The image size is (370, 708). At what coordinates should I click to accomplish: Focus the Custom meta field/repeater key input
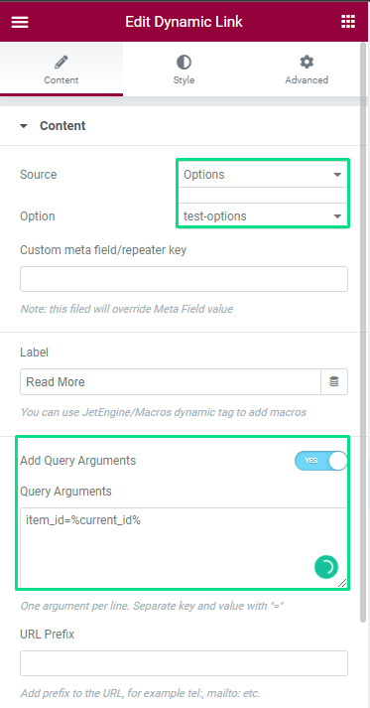tap(184, 279)
